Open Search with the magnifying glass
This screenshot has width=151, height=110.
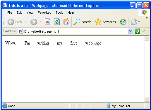[77, 22]
